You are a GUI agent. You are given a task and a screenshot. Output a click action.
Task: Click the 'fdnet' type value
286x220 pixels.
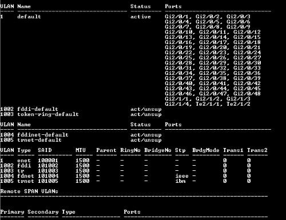pos(26,176)
